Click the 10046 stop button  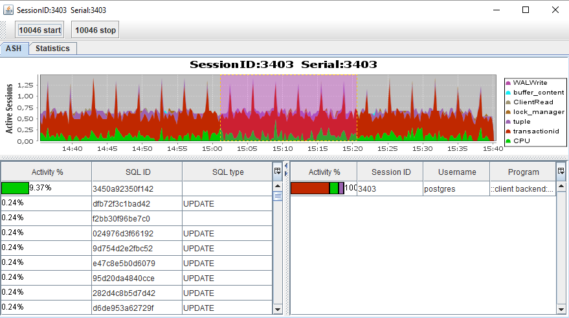tap(95, 30)
